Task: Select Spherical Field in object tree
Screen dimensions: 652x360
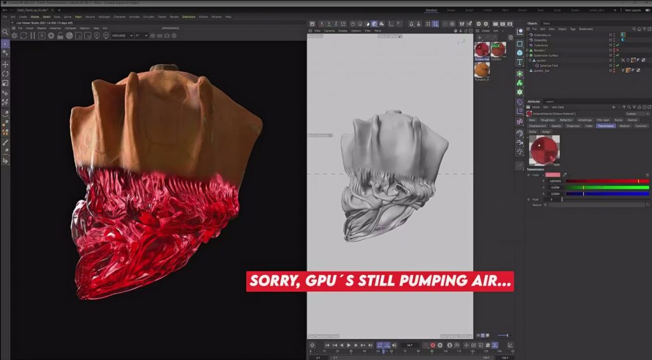Action: [549, 66]
